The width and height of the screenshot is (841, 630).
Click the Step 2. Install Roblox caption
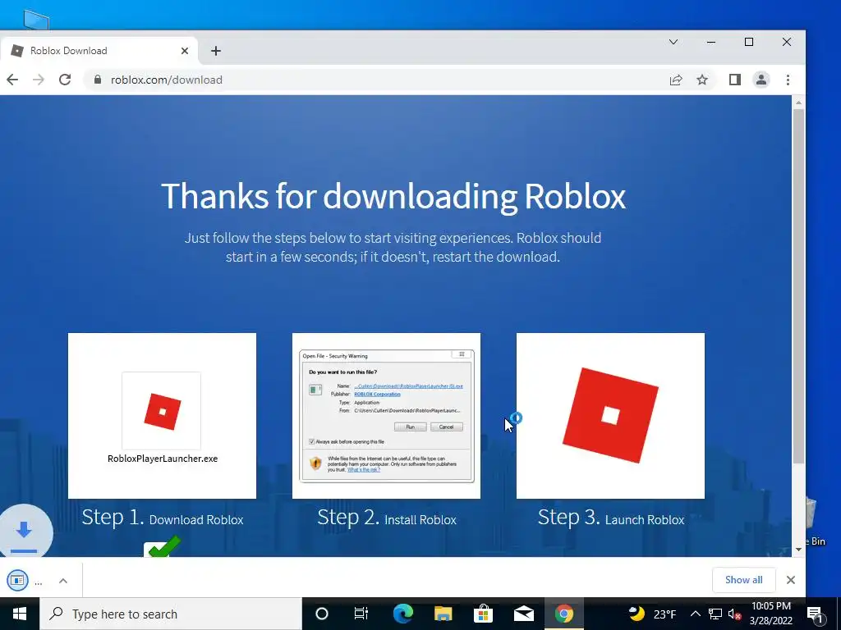coord(387,518)
